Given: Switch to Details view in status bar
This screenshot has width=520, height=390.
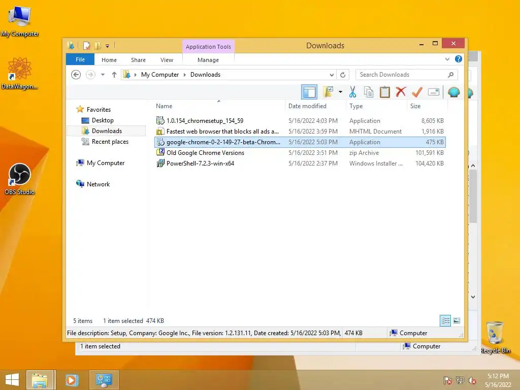Looking at the screenshot, I should tap(445, 320).
